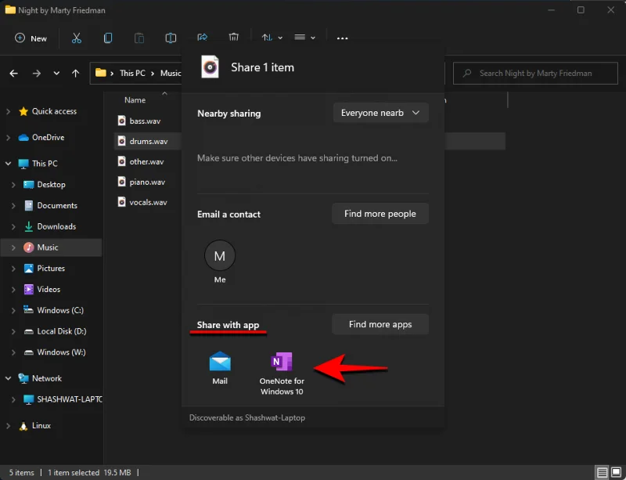Image resolution: width=626 pixels, height=480 pixels.
Task: Click the Find more apps button
Action: click(x=380, y=323)
